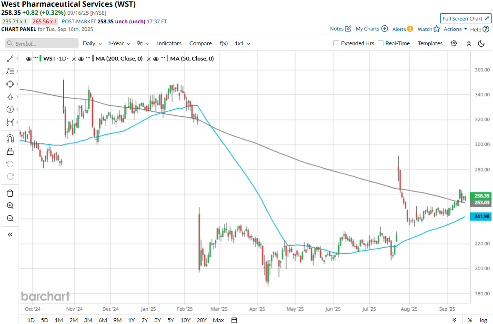Toggle percent scale button
493x324 pixels.
pos(469,320)
